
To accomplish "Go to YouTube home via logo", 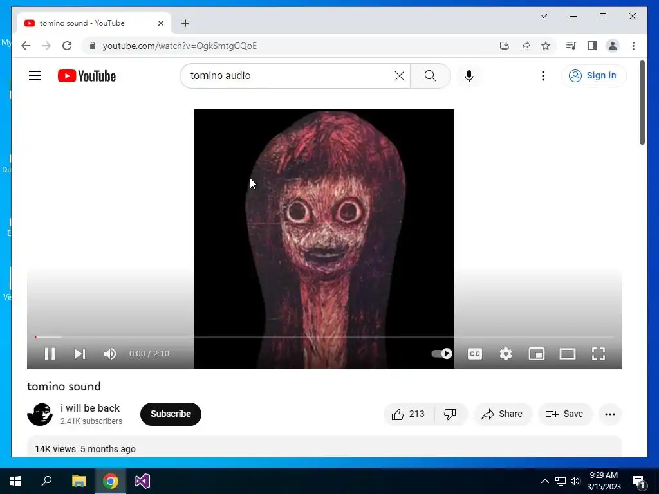I will [x=87, y=76].
